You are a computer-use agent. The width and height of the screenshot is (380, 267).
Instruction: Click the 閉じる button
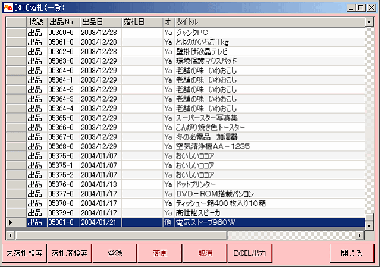[352, 253]
